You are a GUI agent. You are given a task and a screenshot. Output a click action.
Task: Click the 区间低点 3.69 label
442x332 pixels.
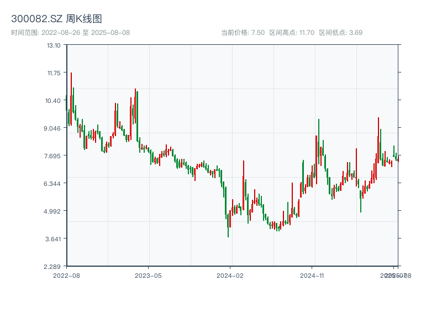(340, 33)
